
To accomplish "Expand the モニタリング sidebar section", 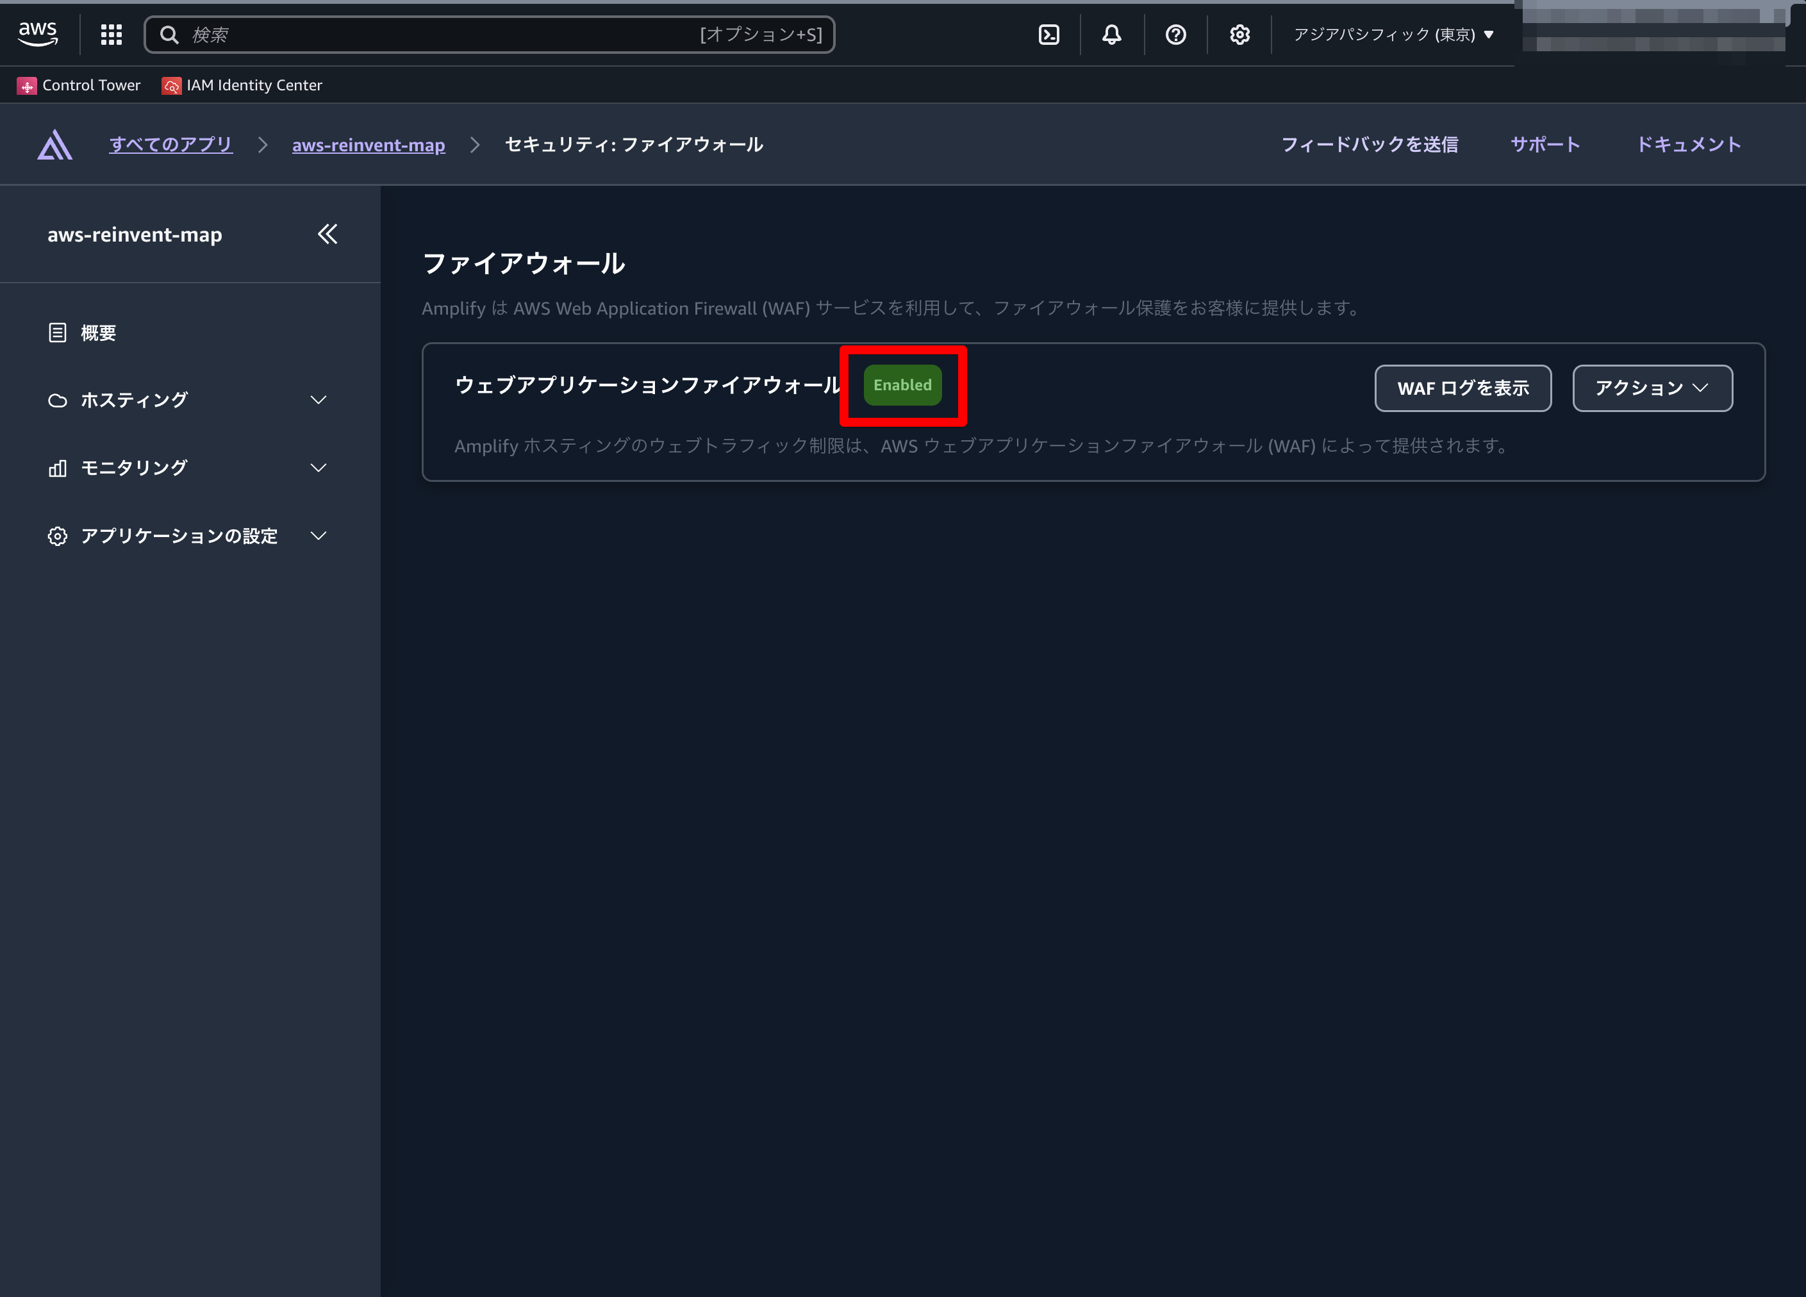I will click(188, 467).
